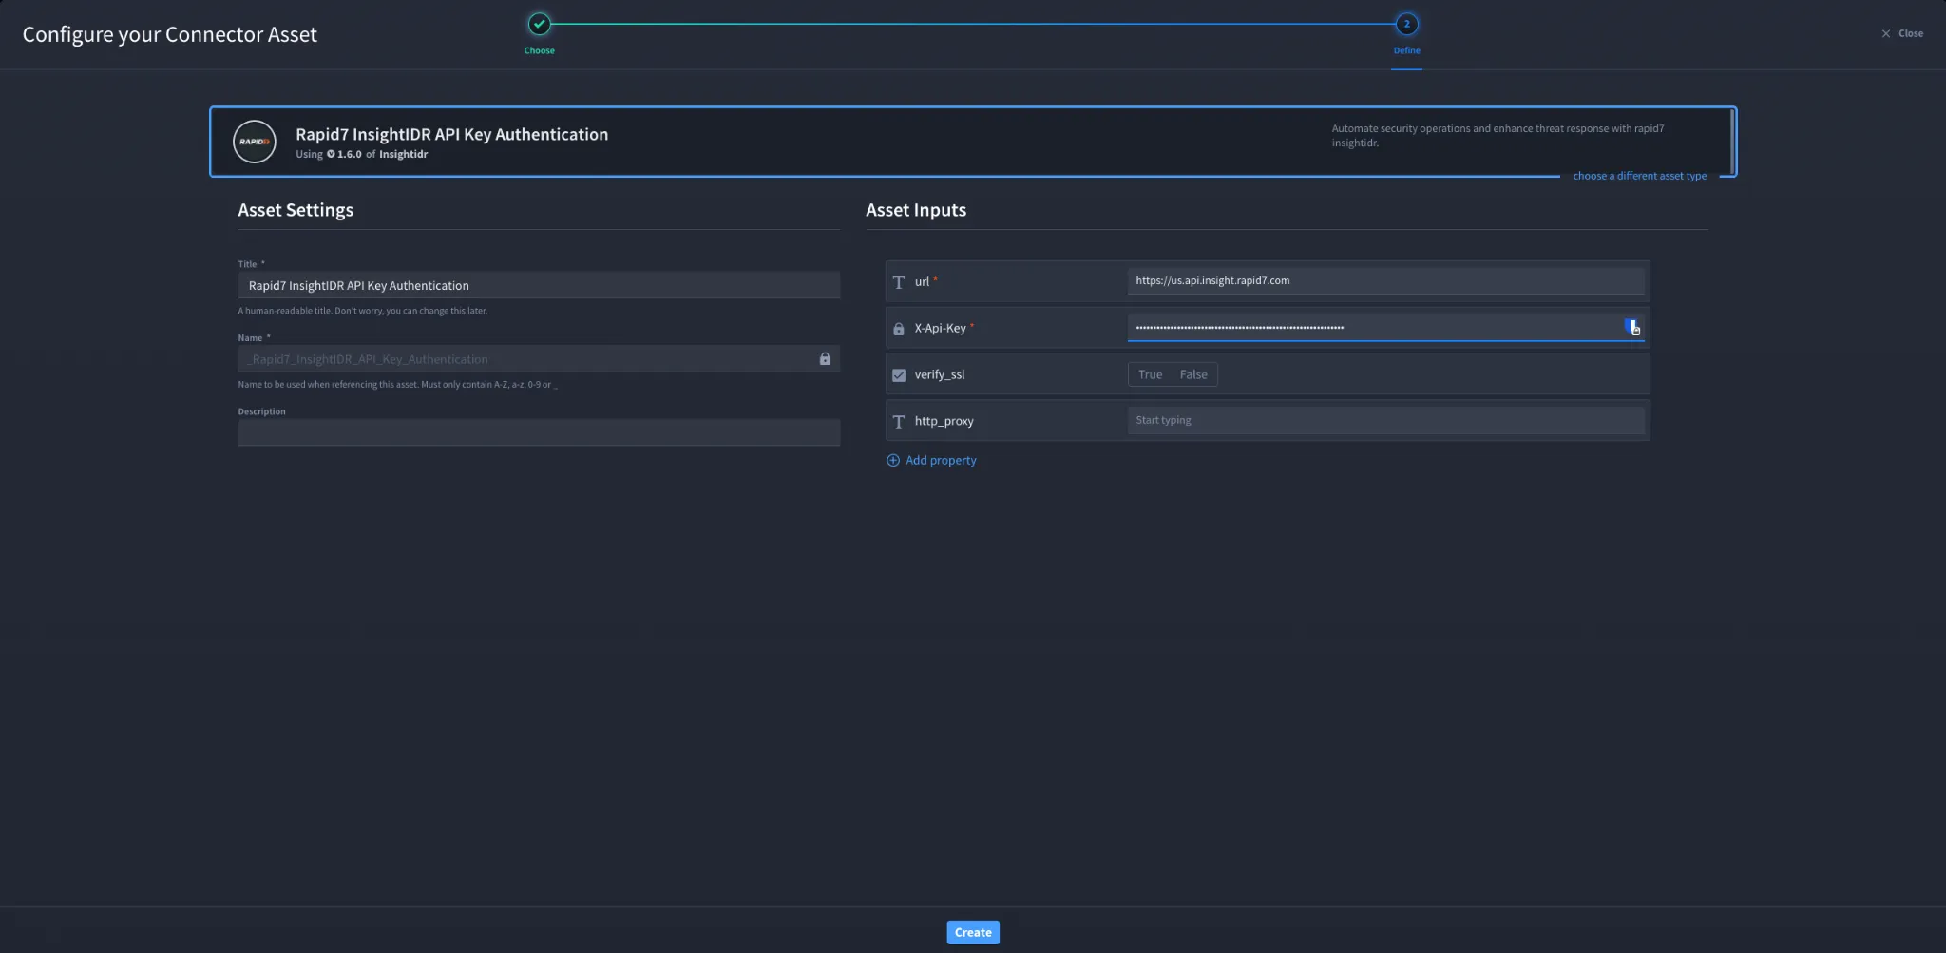Click the Asset Settings heading
The height and width of the screenshot is (953, 1946).
point(296,210)
